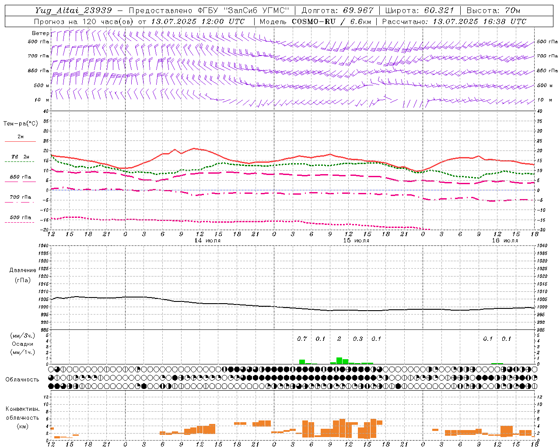560x448 pixels.
Task: Click the 700 гПа temperature legend entry
Action: [x=21, y=197]
